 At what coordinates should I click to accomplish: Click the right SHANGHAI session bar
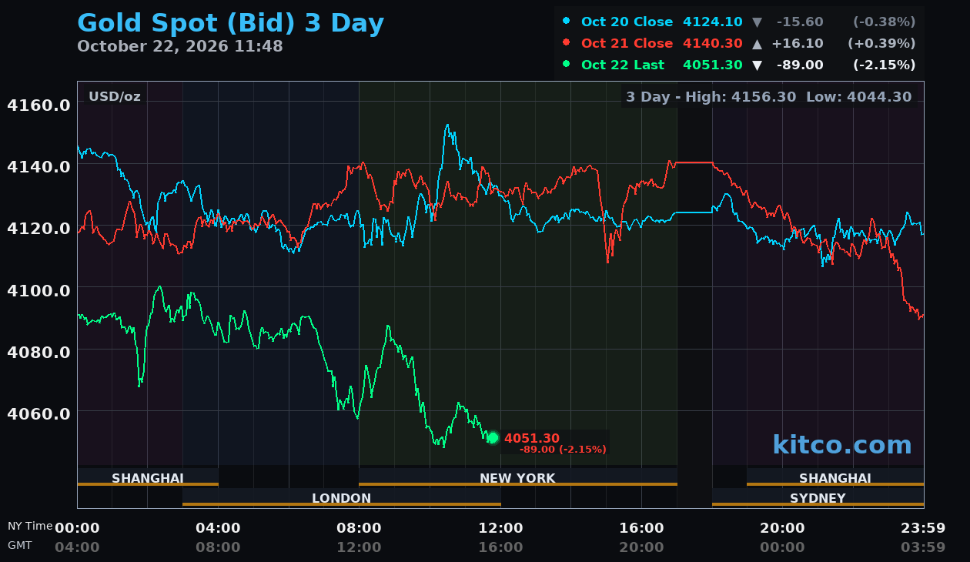(835, 478)
